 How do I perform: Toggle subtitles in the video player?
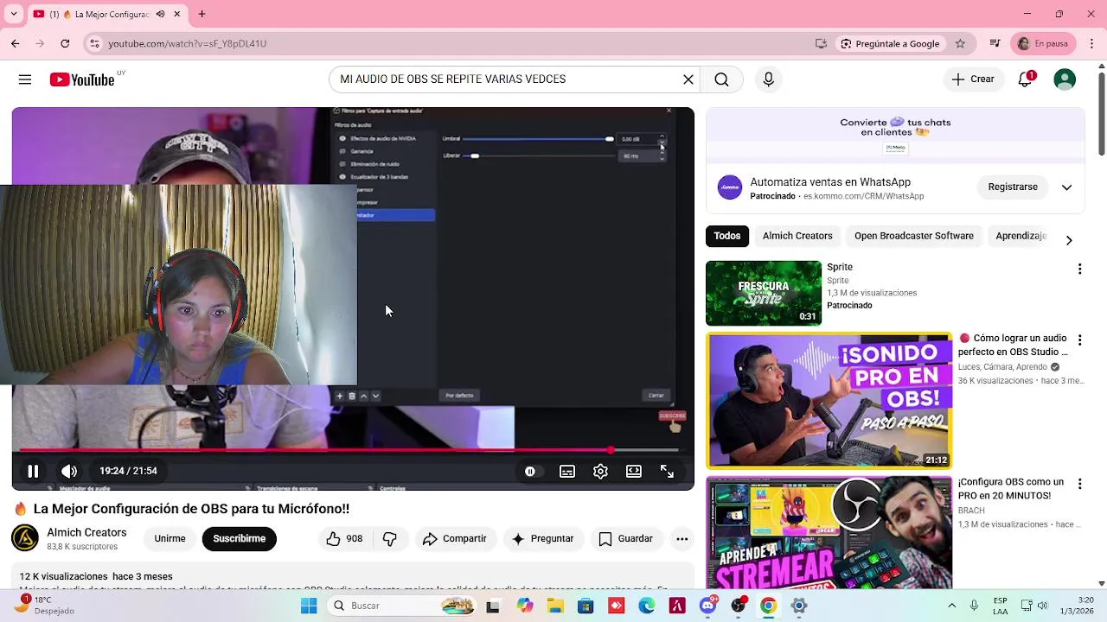[567, 471]
